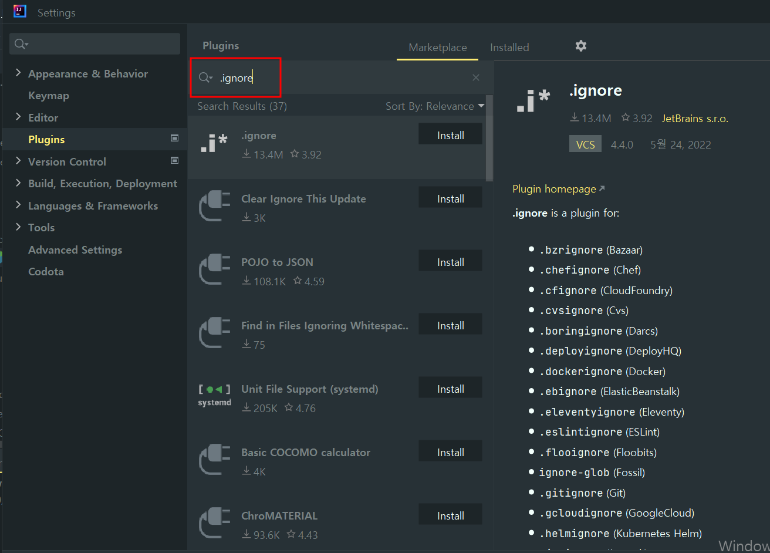
Task: Switch to the Installed tab
Action: [509, 48]
